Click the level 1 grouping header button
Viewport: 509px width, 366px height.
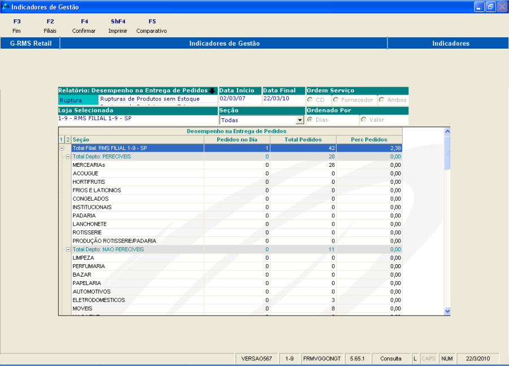pos(61,140)
